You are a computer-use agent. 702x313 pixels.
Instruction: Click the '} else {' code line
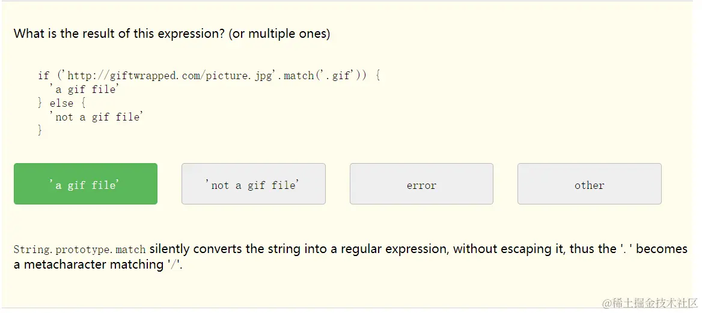61,103
